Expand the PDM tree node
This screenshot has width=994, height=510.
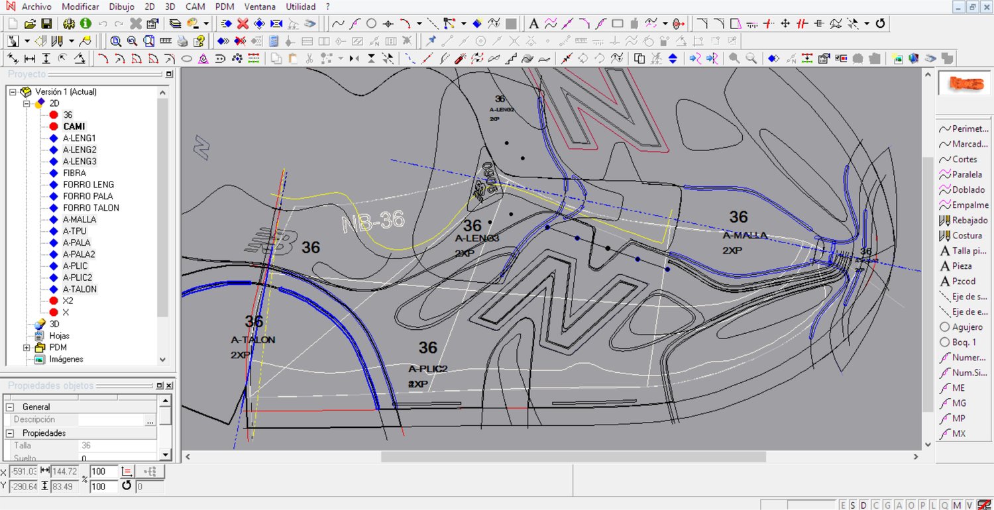tap(27, 348)
